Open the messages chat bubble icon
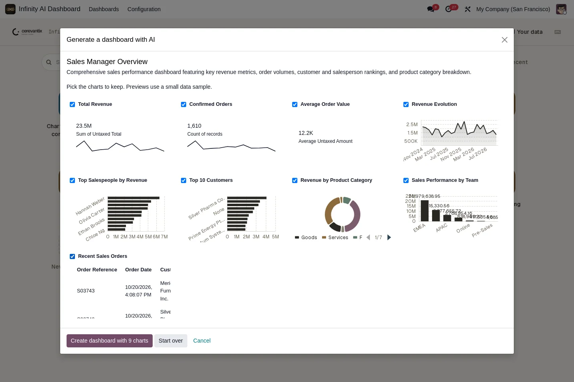Screen dimensions: 574x382 431,9
